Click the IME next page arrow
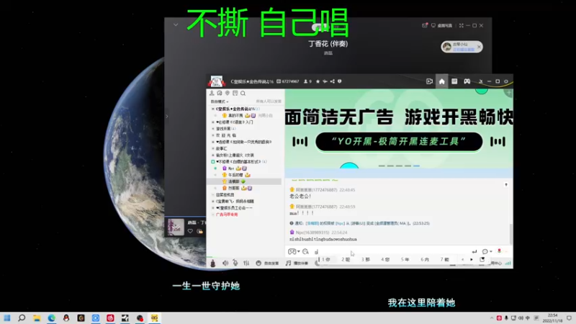Screen dimensions: 576x324 (472, 259)
